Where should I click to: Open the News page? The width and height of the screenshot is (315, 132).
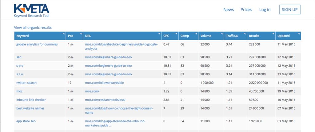point(229,9)
